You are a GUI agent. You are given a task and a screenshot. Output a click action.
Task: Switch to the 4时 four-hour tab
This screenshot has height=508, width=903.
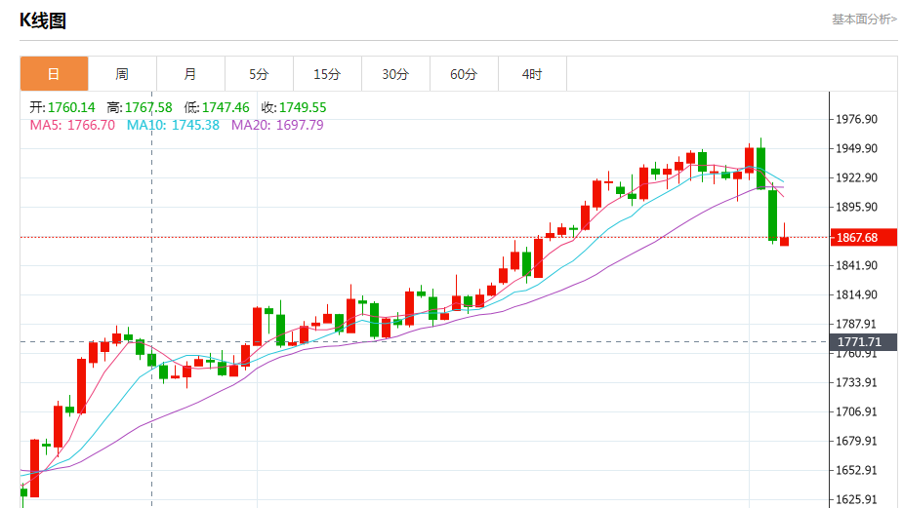coord(532,74)
